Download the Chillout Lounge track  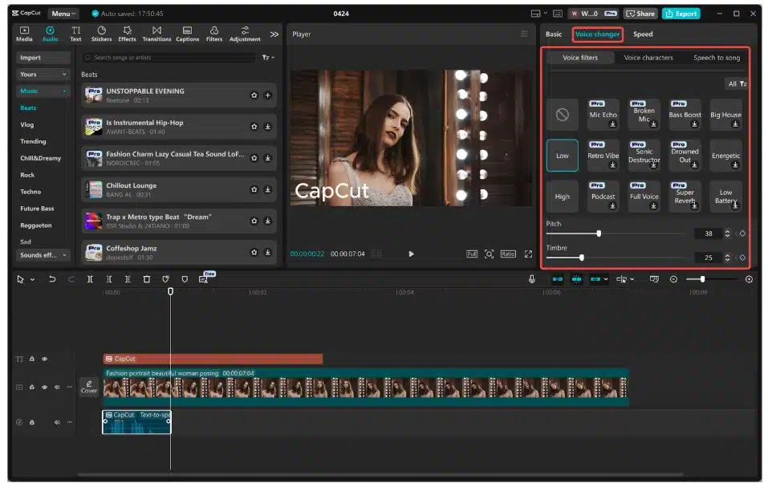(268, 189)
